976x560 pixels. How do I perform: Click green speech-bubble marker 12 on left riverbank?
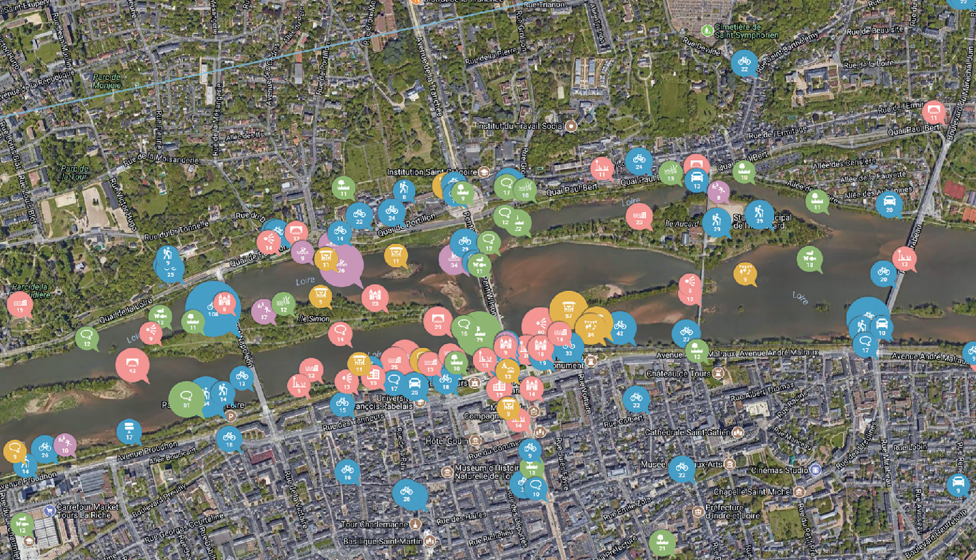pos(87,338)
